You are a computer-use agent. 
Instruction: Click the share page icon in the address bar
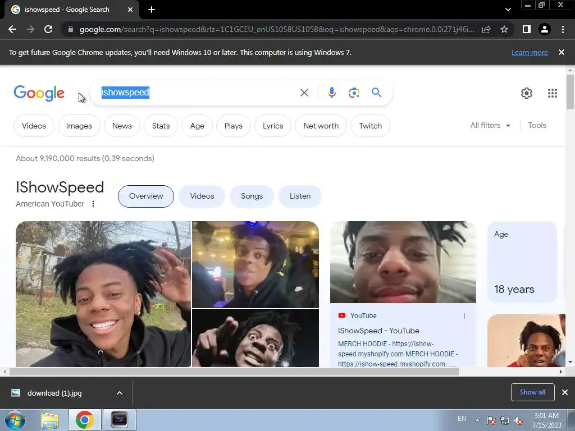click(486, 29)
